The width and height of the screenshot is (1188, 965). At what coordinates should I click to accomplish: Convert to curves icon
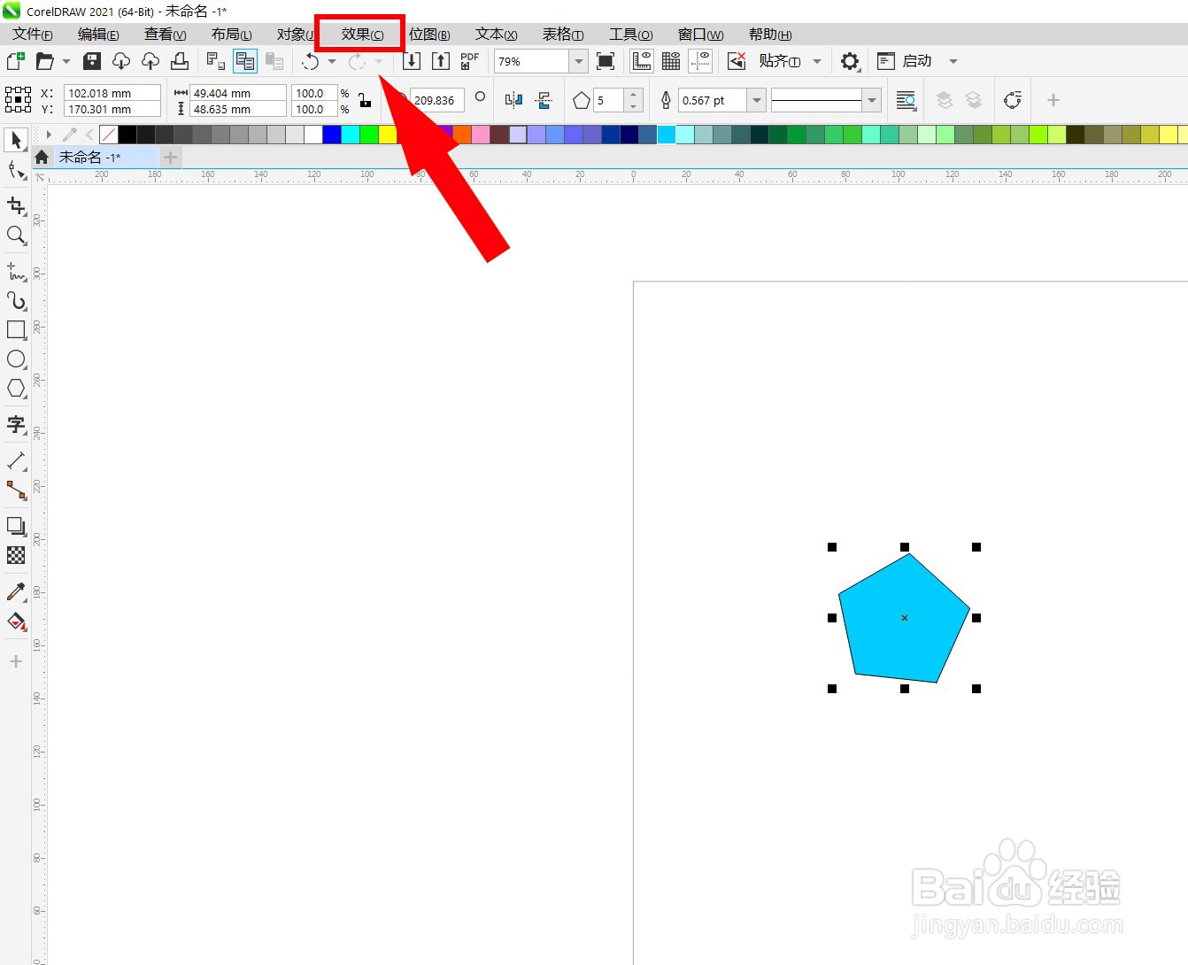[x=1013, y=100]
